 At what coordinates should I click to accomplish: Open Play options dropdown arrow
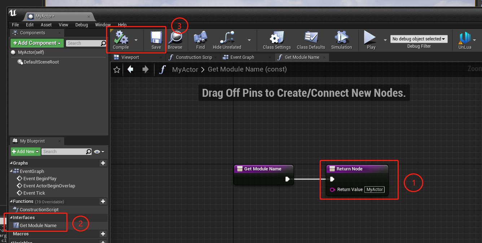[385, 40]
